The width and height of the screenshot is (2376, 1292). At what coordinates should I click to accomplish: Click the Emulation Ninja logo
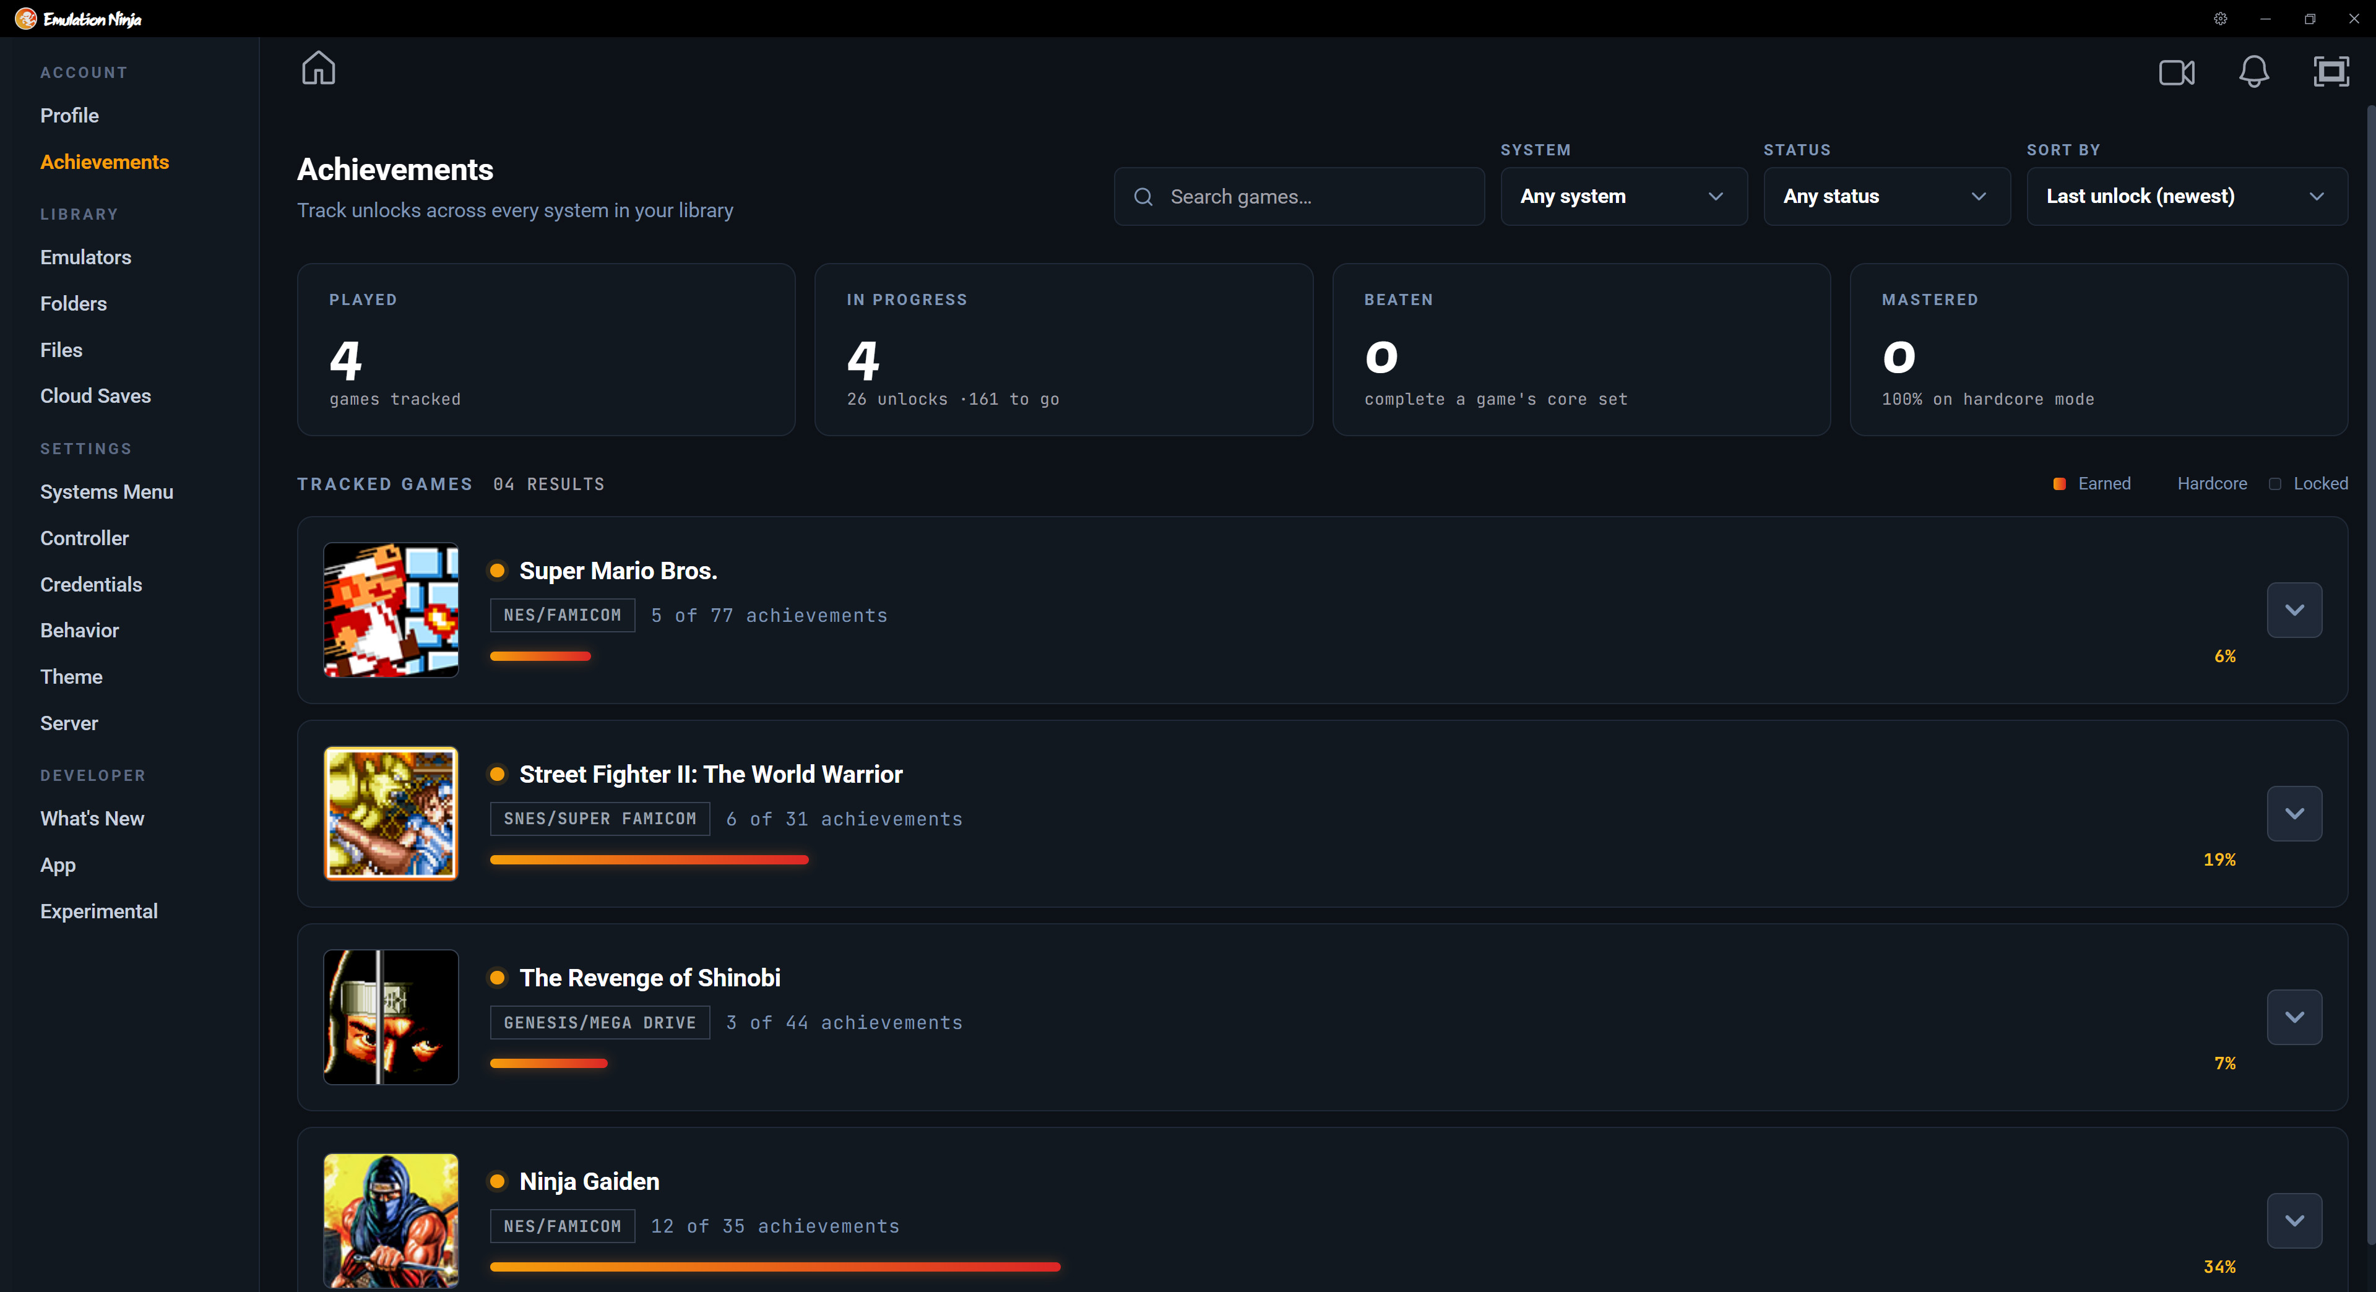[79, 19]
